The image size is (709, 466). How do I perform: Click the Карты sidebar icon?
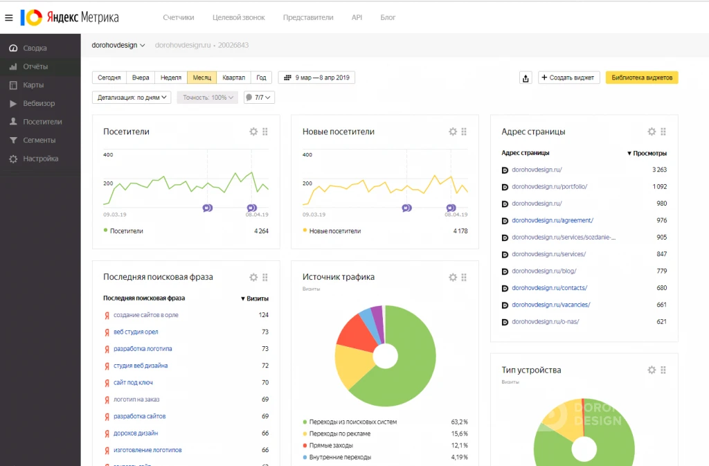13,85
